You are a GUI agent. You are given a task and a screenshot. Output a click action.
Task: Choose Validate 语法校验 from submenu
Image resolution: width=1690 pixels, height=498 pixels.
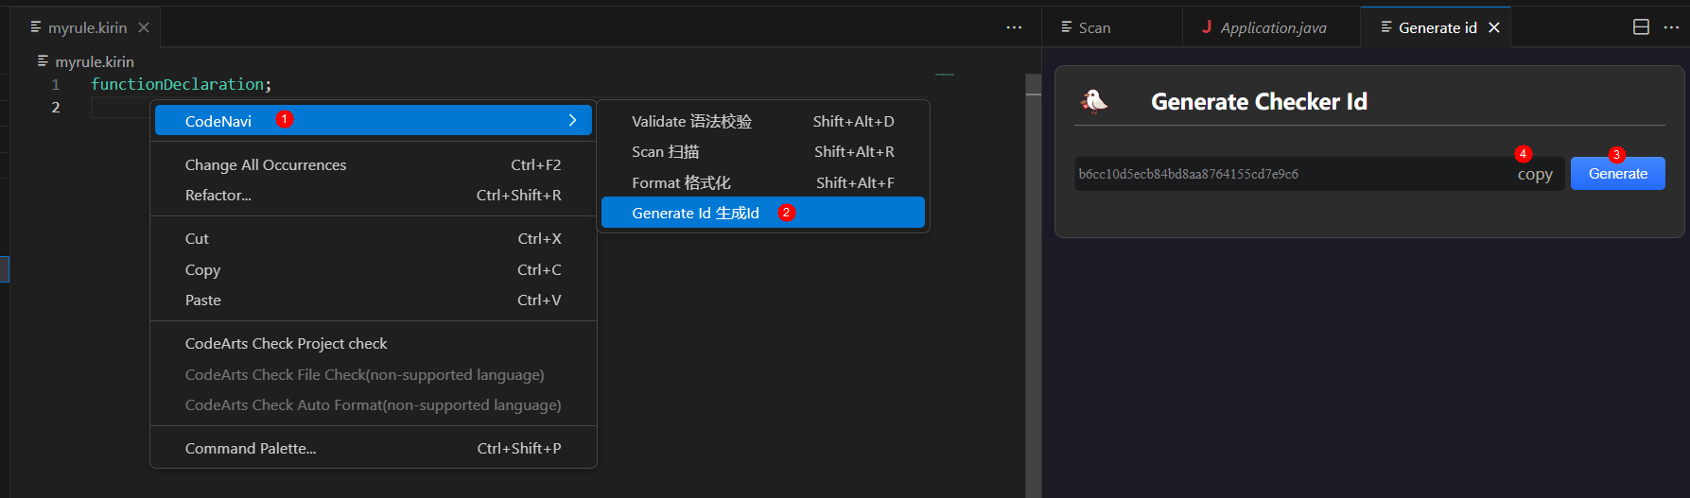coord(763,121)
